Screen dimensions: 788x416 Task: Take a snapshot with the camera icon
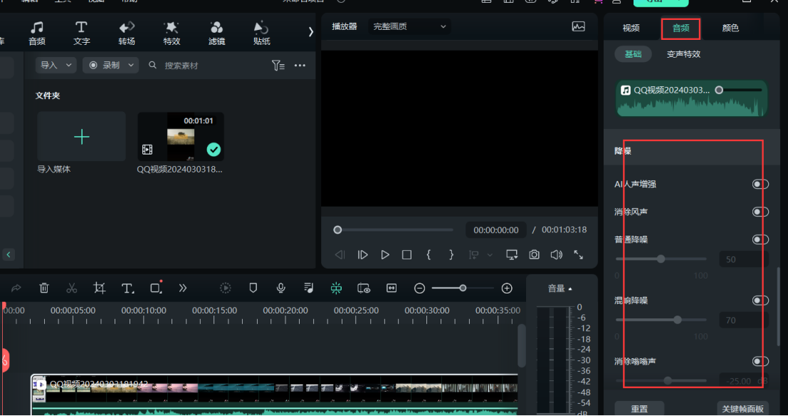pyautogui.click(x=534, y=254)
